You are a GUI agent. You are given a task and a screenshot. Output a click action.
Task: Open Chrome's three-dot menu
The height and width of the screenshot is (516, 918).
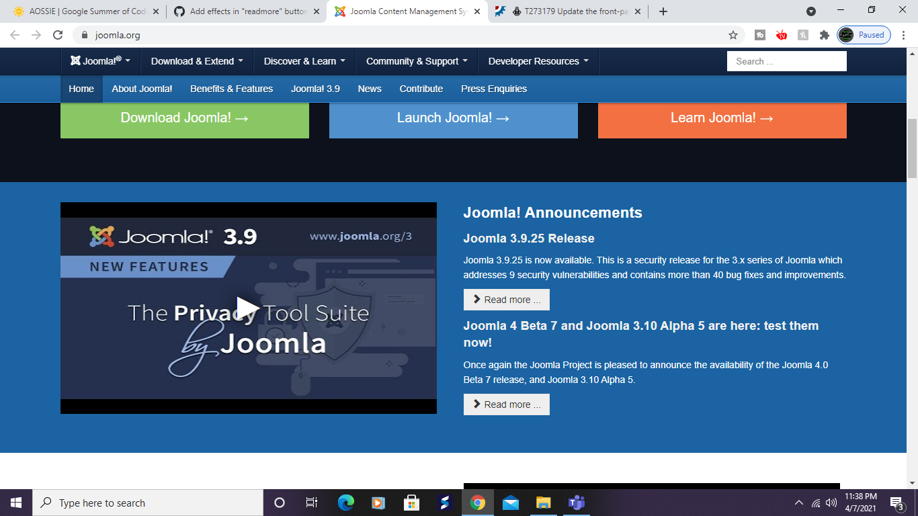(x=903, y=35)
